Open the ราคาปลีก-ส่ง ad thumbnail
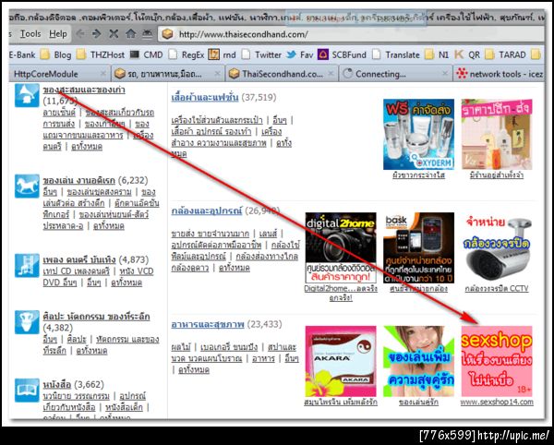 [497, 134]
